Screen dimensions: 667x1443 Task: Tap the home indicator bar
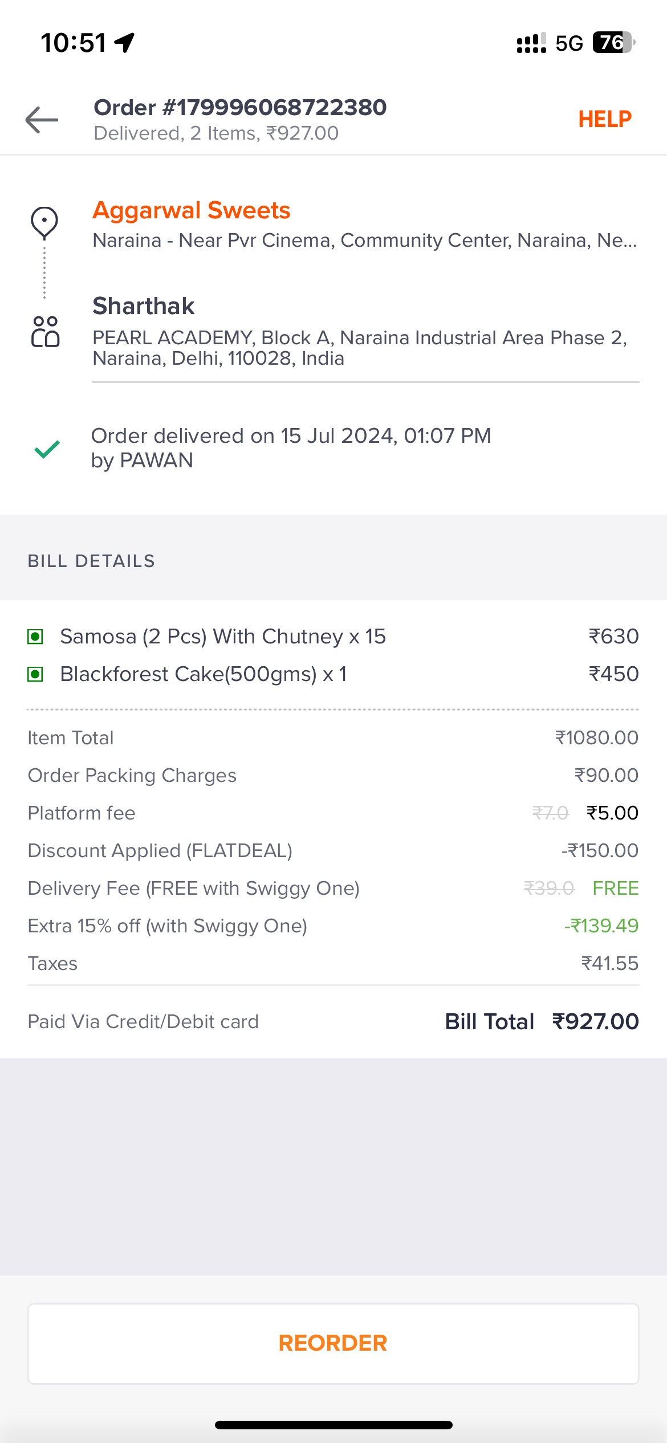click(333, 1425)
